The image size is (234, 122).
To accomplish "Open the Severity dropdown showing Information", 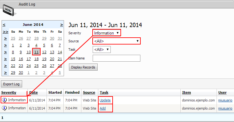I will [x=107, y=33].
